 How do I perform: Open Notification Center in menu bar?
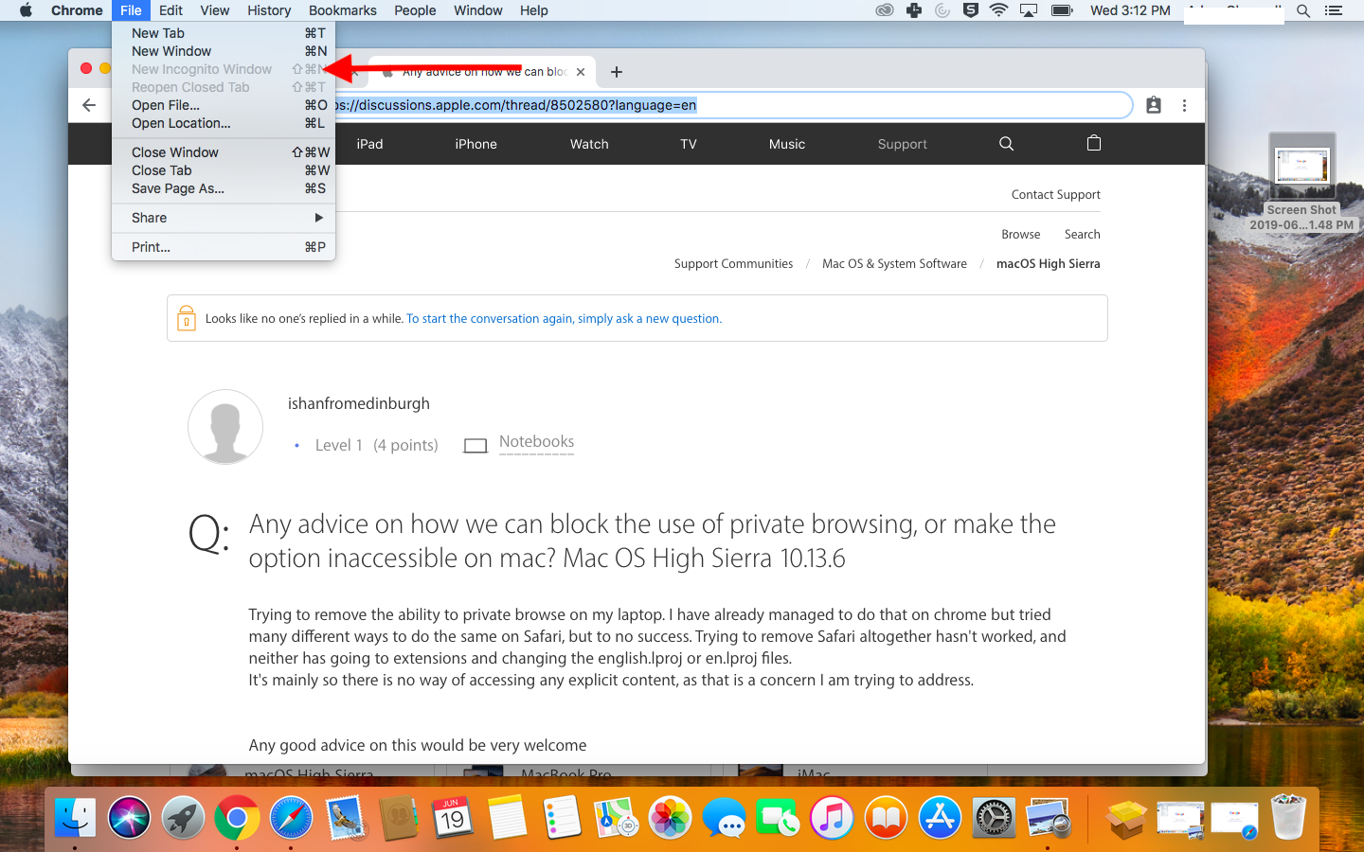coord(1334,10)
